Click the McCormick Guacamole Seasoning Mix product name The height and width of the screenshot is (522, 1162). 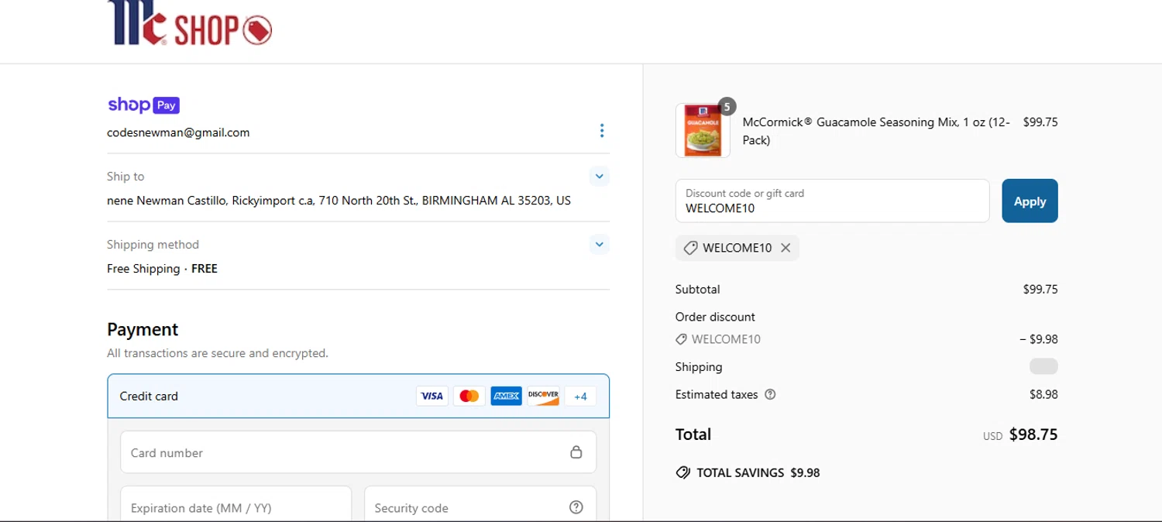click(x=876, y=131)
